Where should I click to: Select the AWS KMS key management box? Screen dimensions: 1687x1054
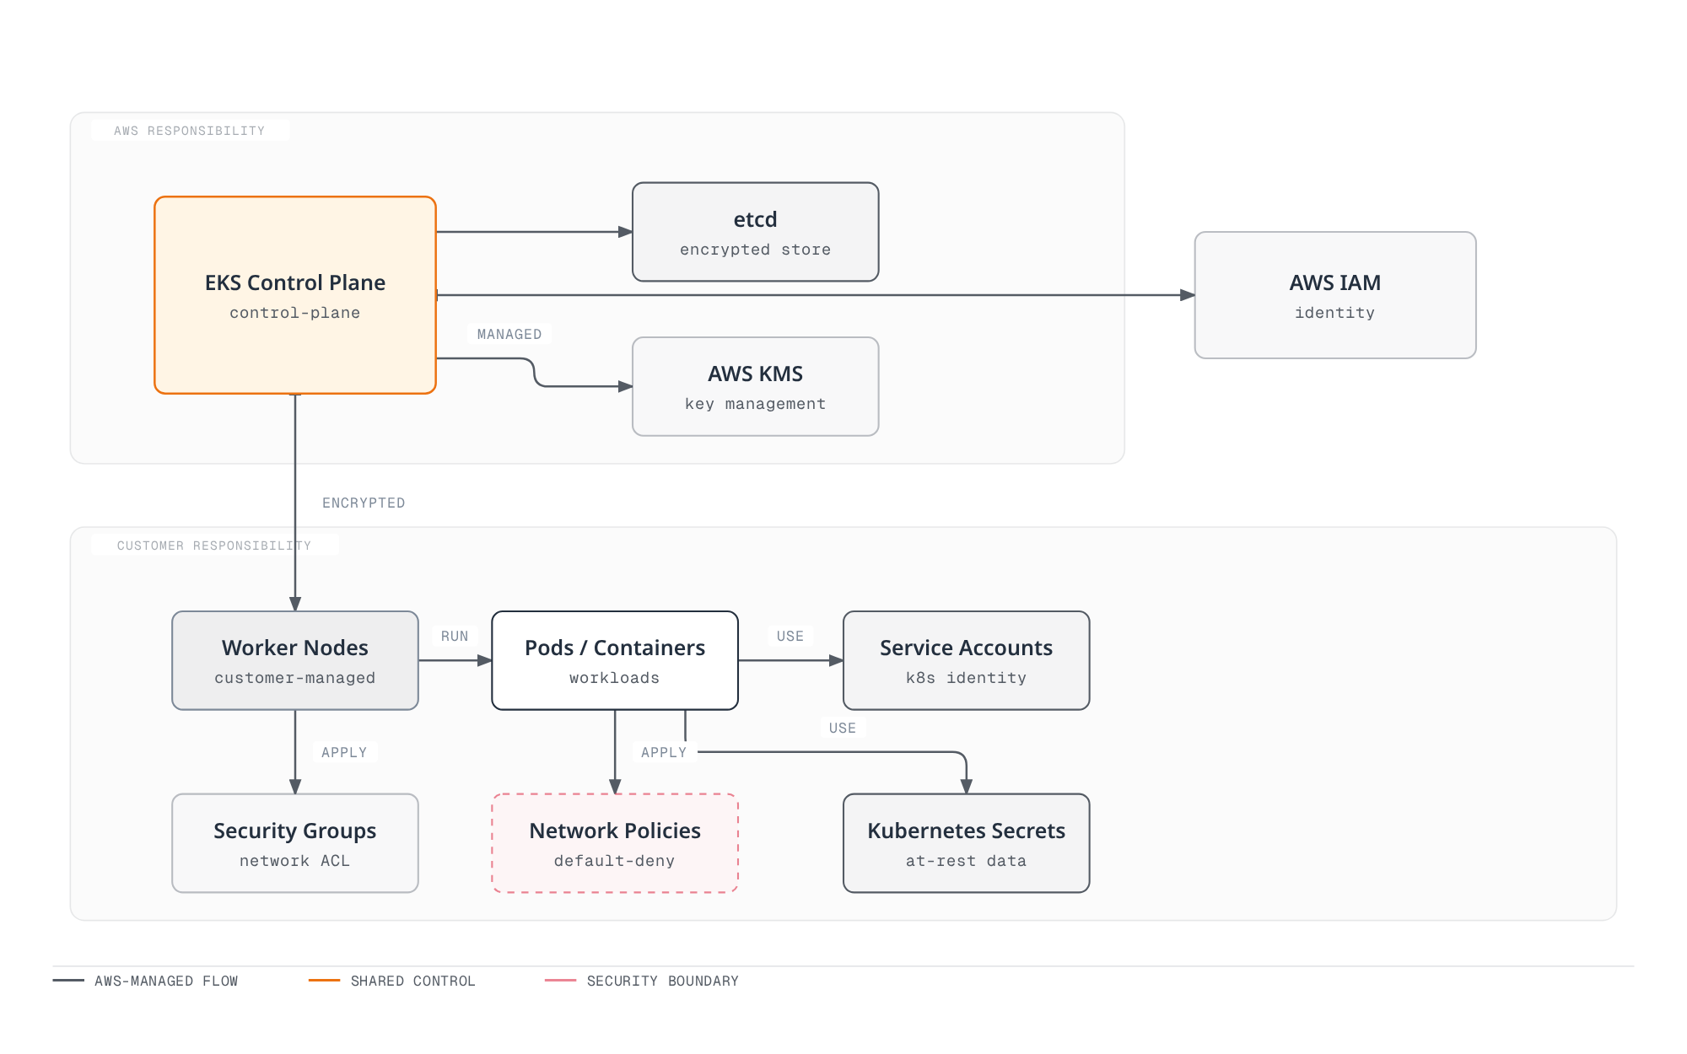point(756,387)
